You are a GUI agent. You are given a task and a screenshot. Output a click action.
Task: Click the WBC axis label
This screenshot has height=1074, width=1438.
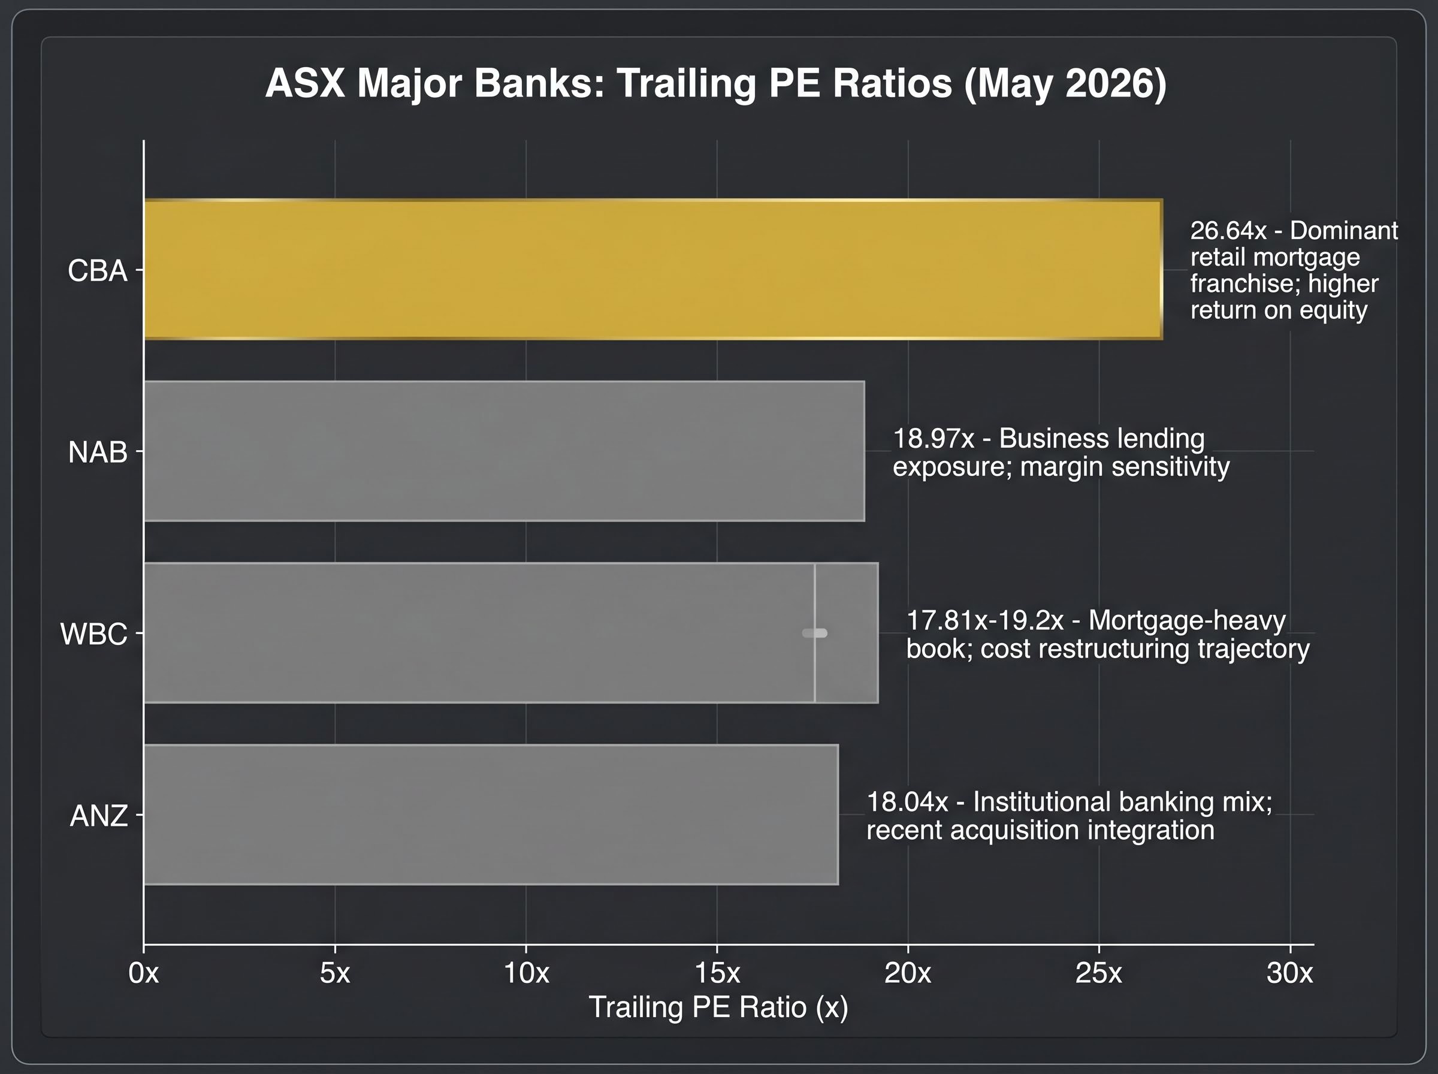click(93, 634)
